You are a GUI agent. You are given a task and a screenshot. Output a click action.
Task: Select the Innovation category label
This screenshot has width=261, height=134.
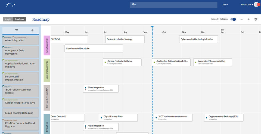47,124
